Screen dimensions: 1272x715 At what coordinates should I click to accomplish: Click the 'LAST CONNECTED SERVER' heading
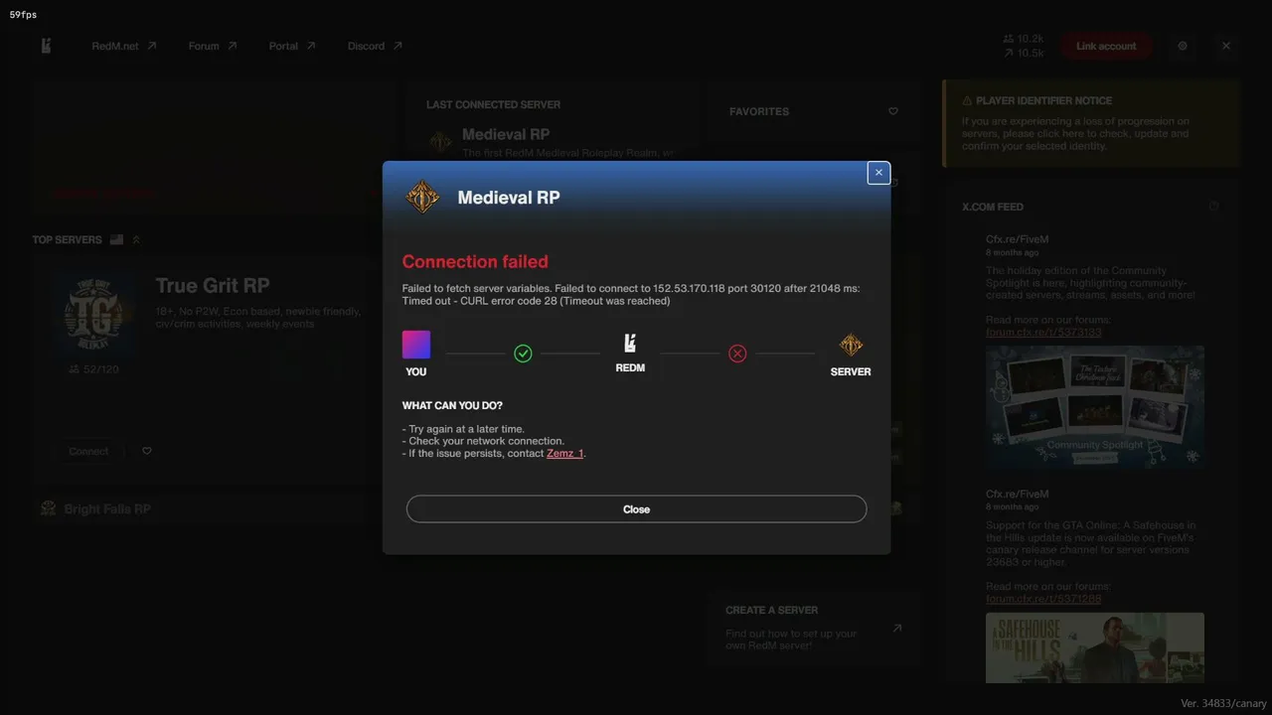[493, 104]
